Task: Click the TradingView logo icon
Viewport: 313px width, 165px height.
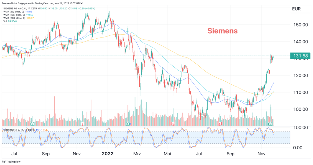Action: click(x=4, y=162)
